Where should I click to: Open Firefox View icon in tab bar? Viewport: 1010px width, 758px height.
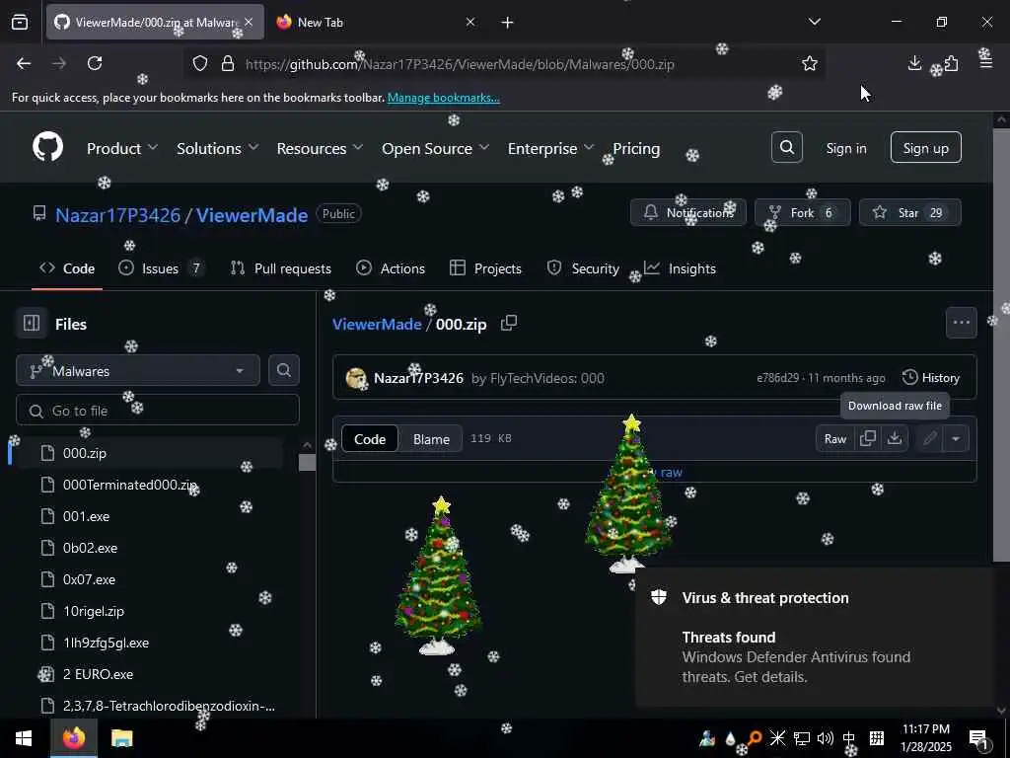tap(20, 22)
